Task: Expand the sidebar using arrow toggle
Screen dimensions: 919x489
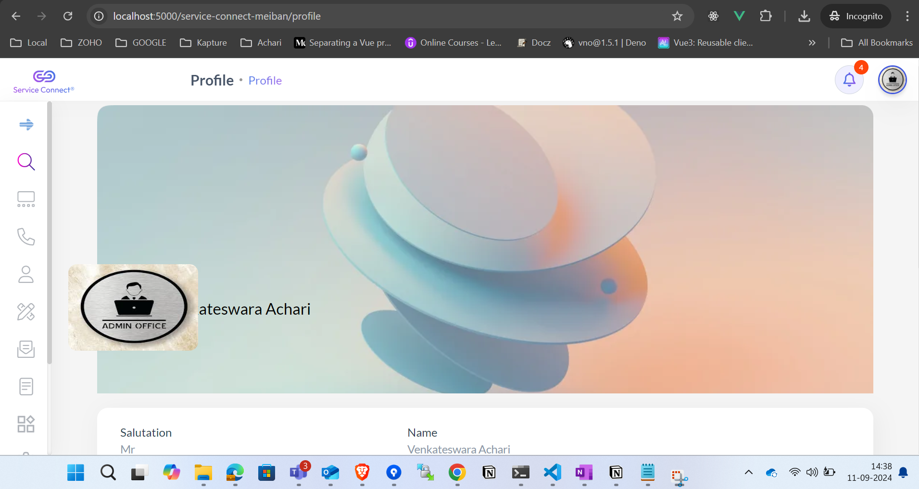Action: (26, 125)
